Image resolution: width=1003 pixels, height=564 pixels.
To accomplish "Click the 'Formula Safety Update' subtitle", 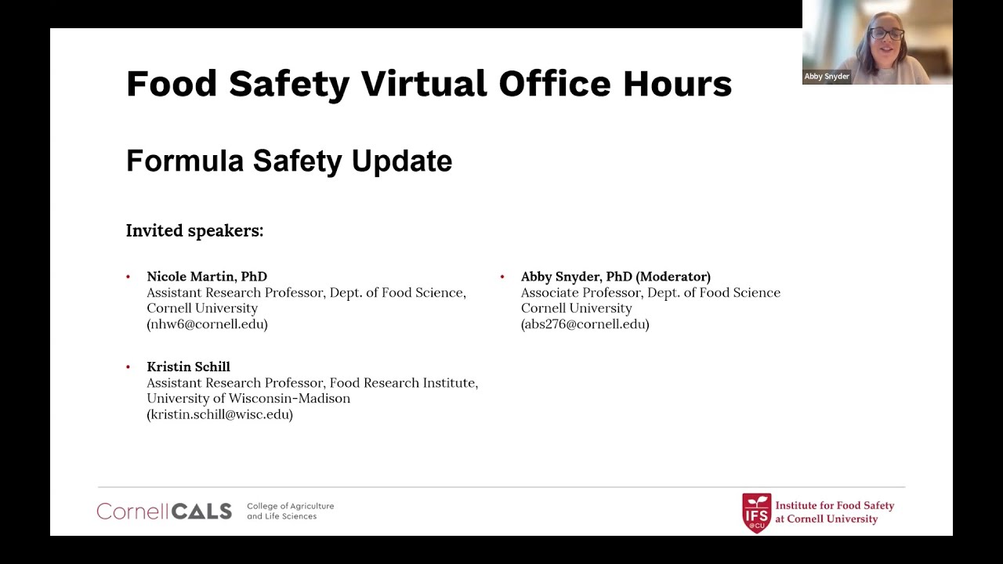I will click(x=289, y=161).
